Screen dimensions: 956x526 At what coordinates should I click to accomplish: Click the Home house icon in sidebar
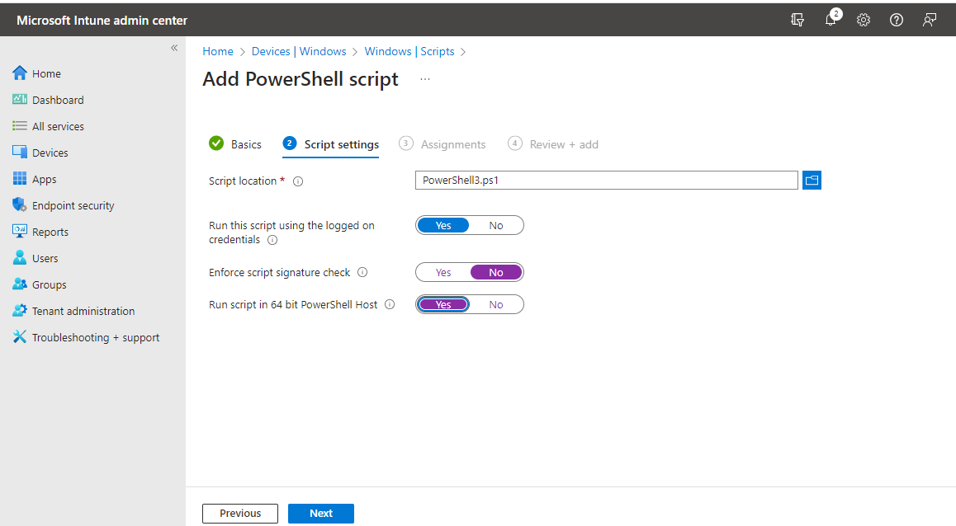pyautogui.click(x=20, y=73)
